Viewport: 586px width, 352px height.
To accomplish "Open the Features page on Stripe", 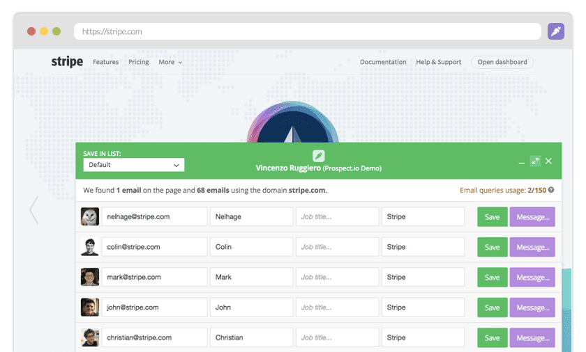I will tap(106, 62).
